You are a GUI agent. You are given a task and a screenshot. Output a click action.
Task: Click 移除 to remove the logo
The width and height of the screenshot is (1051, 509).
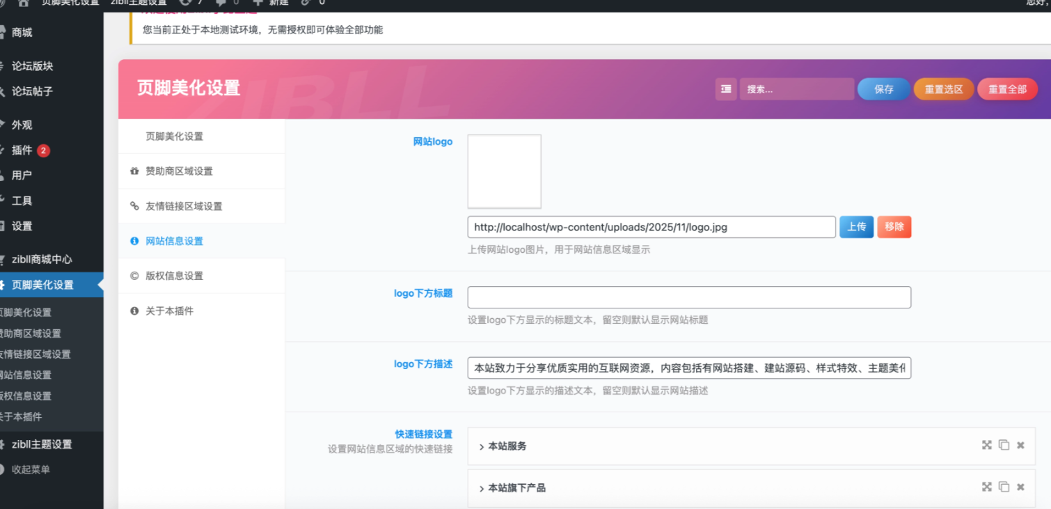[x=894, y=227]
